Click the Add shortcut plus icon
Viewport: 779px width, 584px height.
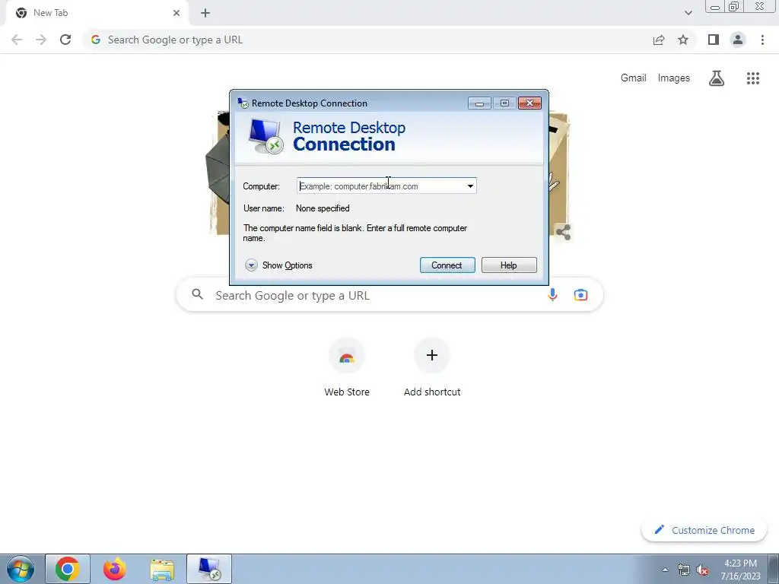[432, 355]
